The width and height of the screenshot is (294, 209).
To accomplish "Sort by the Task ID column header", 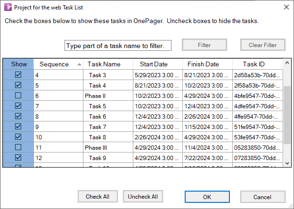I will tap(258, 64).
